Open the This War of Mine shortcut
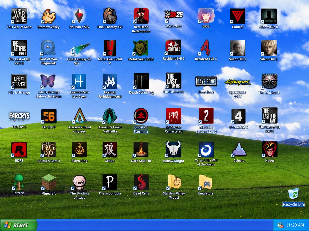This screenshot has height=231, width=309. pos(19,16)
